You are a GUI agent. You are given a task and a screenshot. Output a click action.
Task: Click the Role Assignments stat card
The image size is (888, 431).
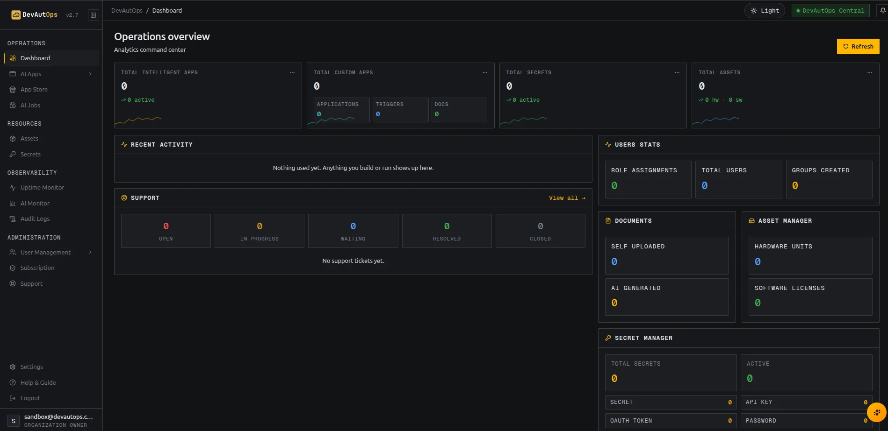click(x=648, y=180)
